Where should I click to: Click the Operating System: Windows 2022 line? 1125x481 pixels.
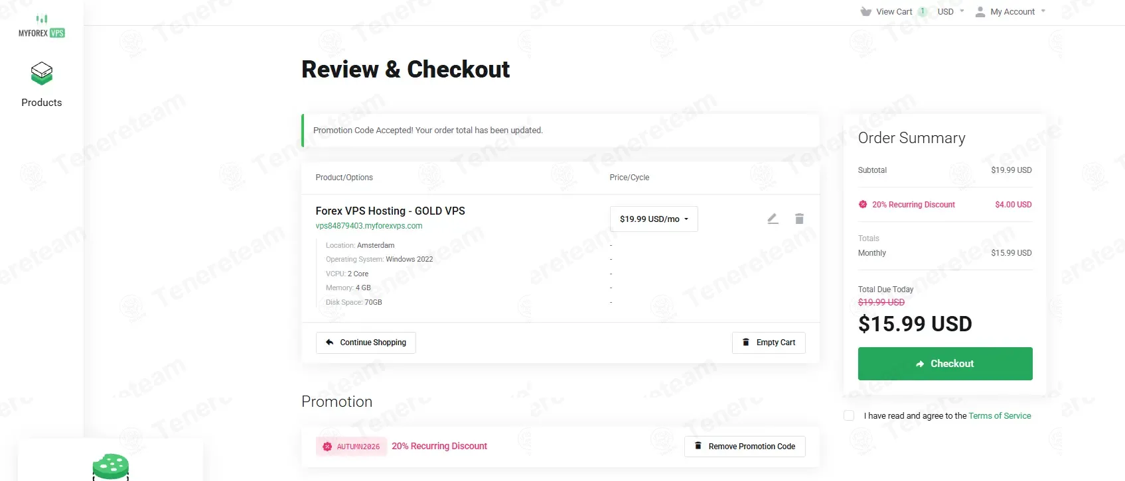click(x=379, y=260)
